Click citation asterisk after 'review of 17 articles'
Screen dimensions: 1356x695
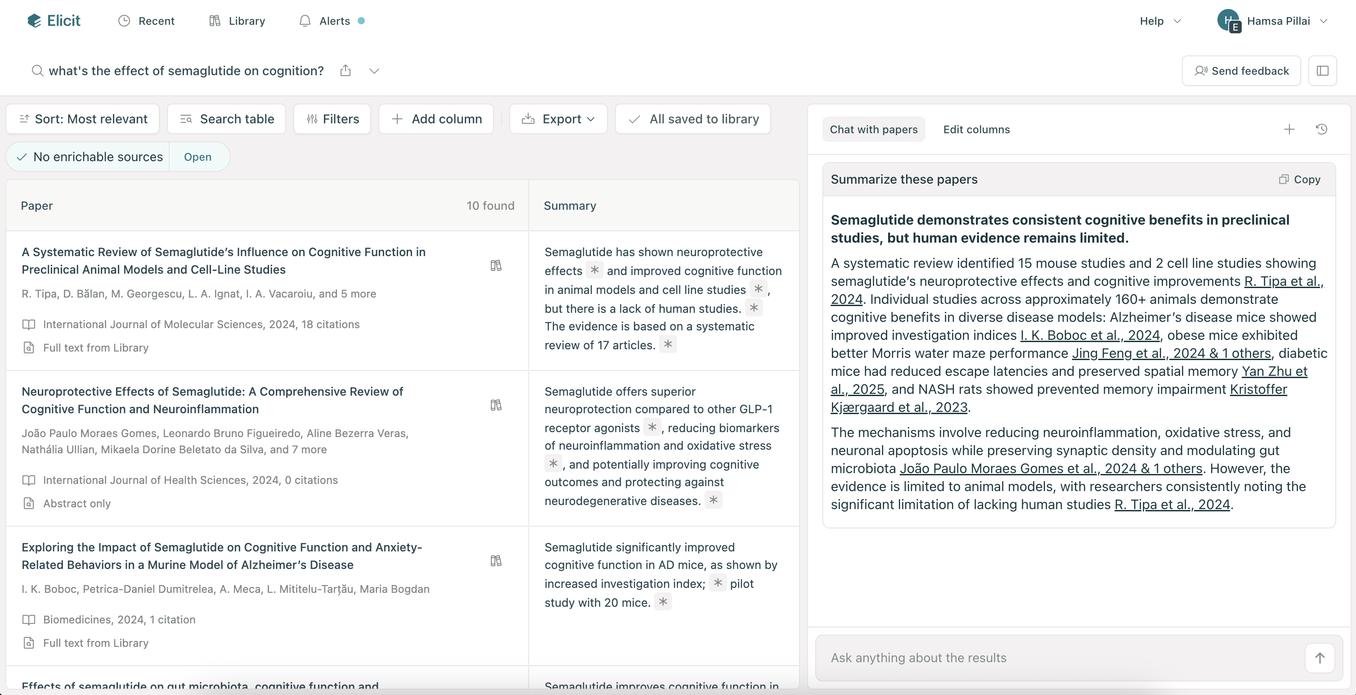[668, 344]
